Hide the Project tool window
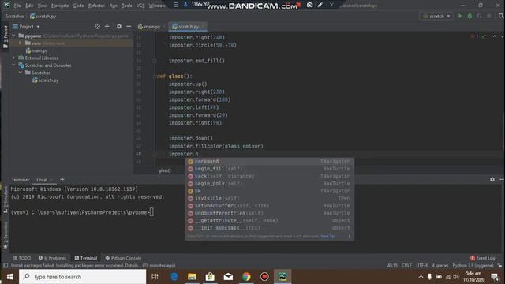The height and width of the screenshot is (284, 505). [129, 26]
